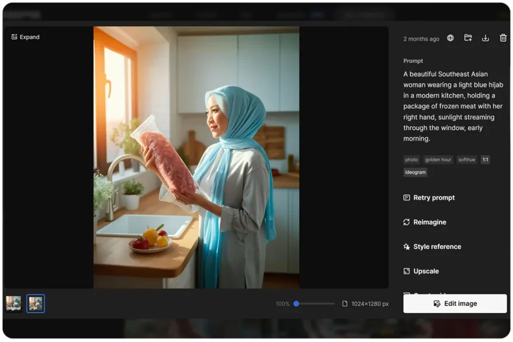Screen dimensions: 513x342
Task: Click the '1:1' aspect ratio tag
Action: (x=485, y=160)
